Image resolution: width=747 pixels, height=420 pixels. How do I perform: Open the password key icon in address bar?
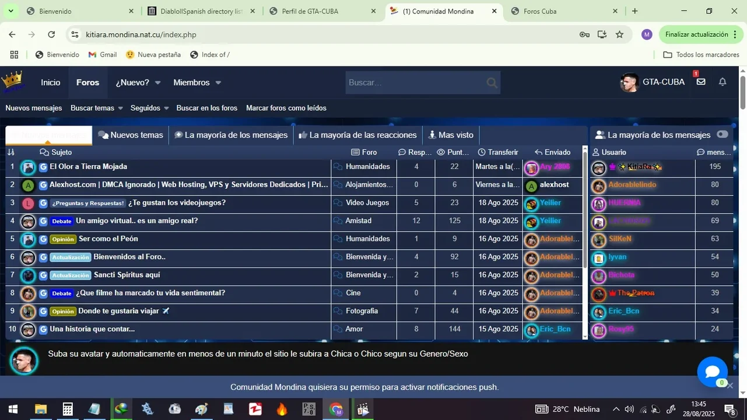584,34
